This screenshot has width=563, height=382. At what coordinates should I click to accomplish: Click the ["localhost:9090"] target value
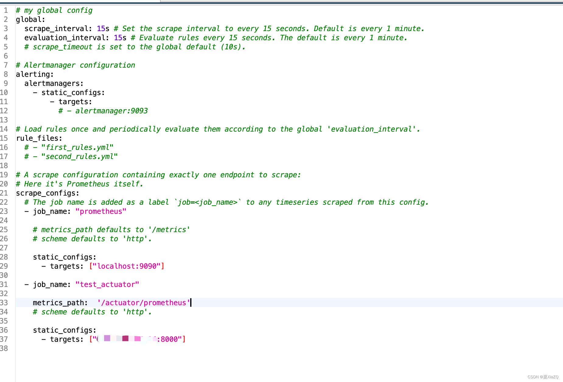127,266
